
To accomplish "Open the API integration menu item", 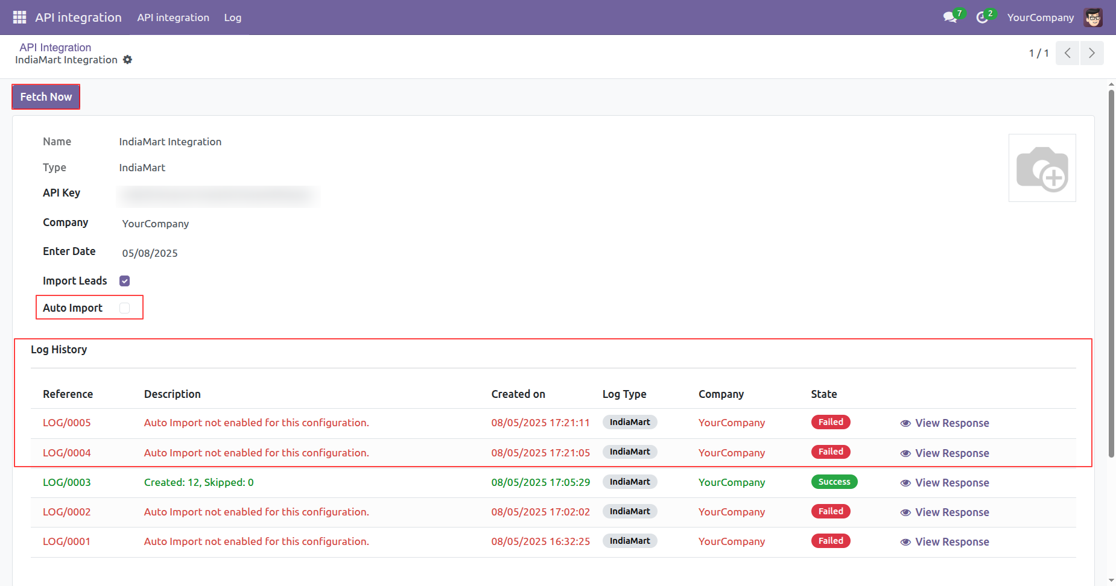I will point(173,17).
